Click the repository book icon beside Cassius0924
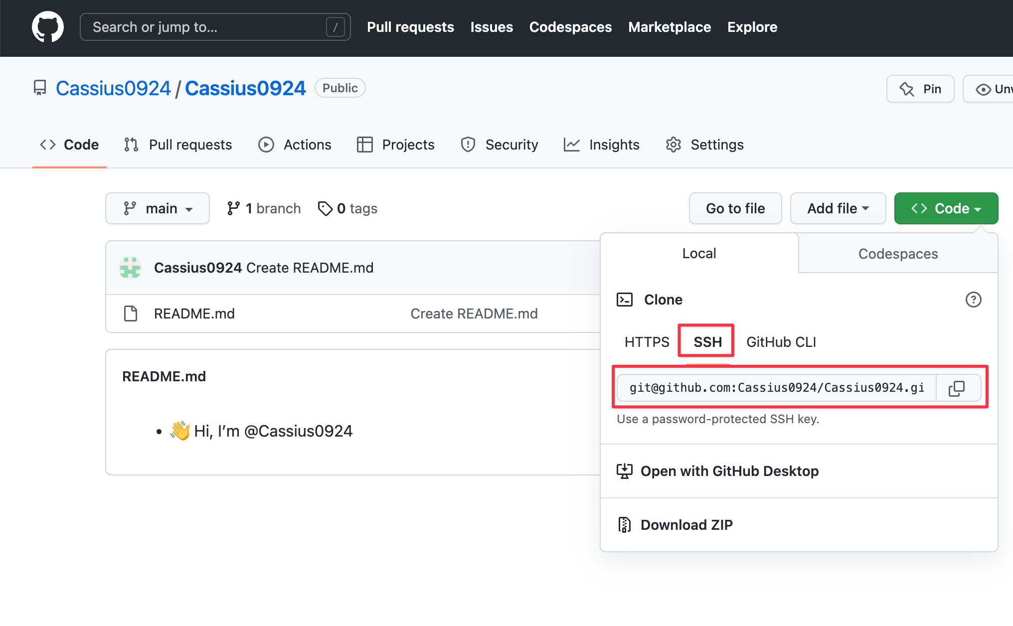1013x626 pixels. (40, 88)
